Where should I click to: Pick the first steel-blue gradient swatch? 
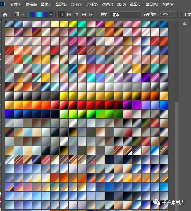(9, 24)
